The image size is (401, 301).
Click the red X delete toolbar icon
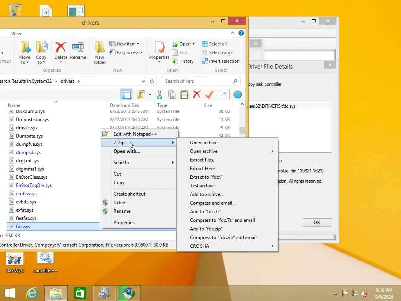(x=197, y=94)
